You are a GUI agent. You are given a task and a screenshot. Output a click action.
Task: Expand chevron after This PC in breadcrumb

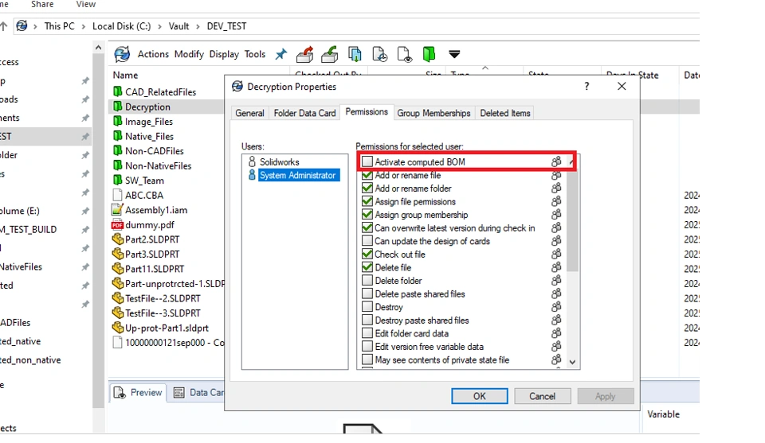click(x=83, y=26)
